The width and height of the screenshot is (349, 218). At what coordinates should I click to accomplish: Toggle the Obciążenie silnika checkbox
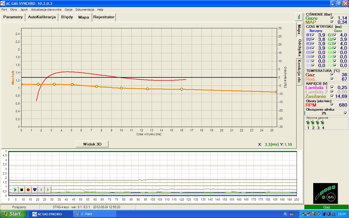(346, 113)
